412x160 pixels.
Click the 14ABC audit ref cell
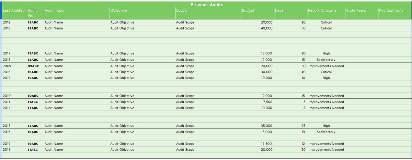click(33, 108)
